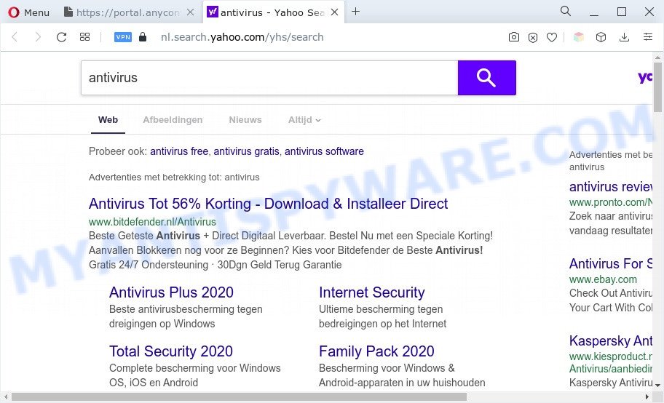Screen dimensions: 664x403
Task: Expand the Altijd time filter dropdown
Action: coord(304,120)
